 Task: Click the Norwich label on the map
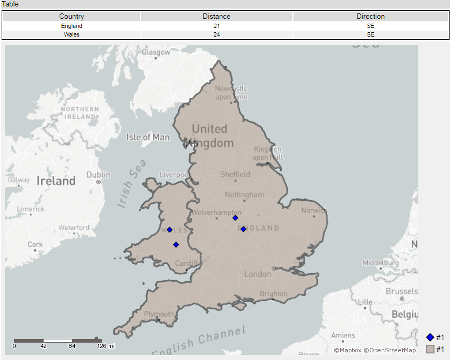[x=314, y=210]
